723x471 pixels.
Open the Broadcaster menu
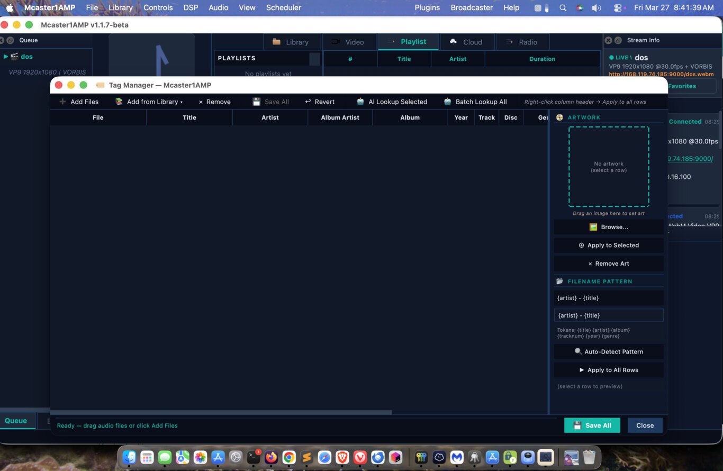472,7
